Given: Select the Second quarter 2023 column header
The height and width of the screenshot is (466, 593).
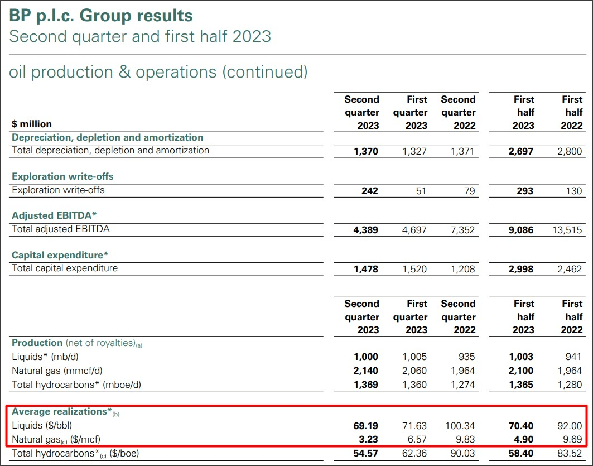Looking at the screenshot, I should (361, 111).
